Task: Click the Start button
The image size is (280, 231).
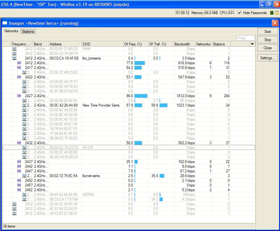Action: [x=267, y=31]
